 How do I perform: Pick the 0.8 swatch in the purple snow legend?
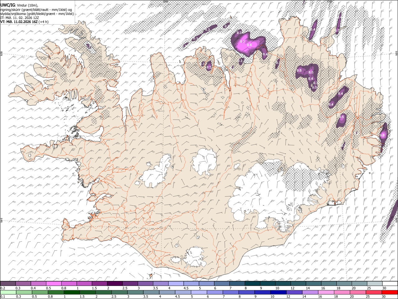[69, 284]
